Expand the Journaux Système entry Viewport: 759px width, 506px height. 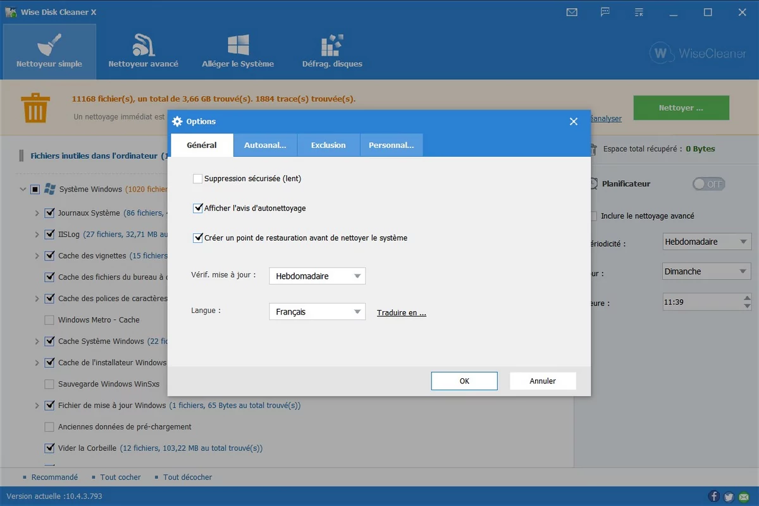(x=37, y=213)
